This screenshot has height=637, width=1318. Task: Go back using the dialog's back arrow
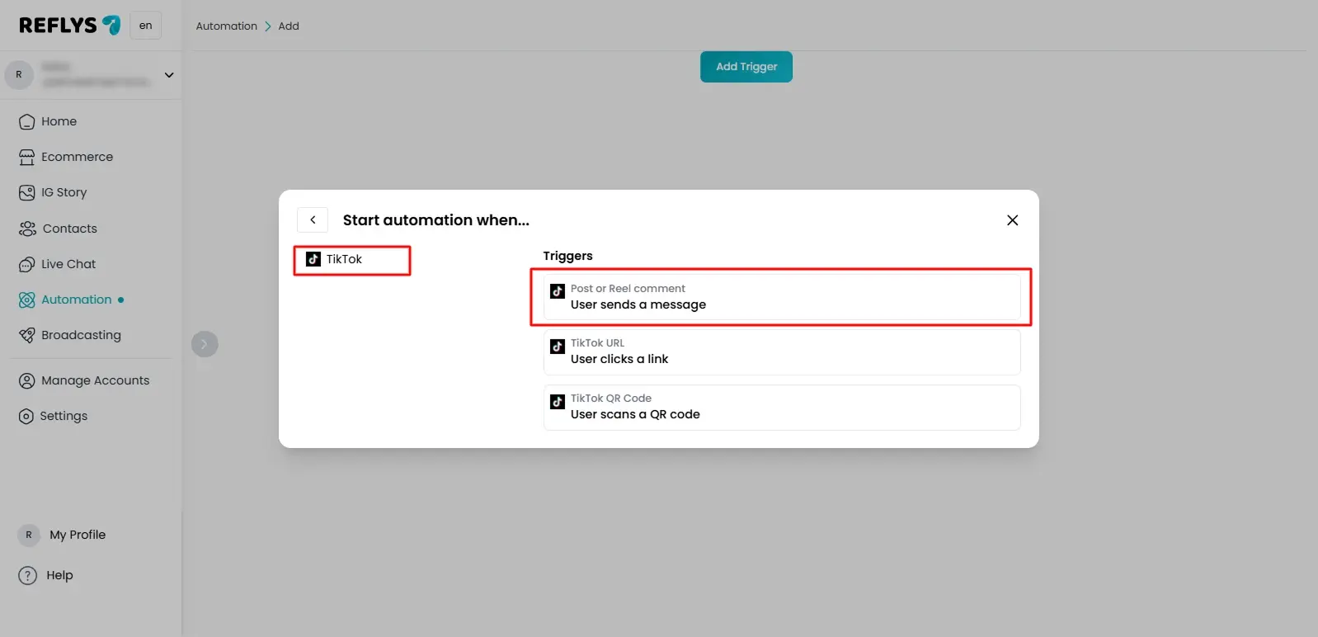pyautogui.click(x=313, y=220)
